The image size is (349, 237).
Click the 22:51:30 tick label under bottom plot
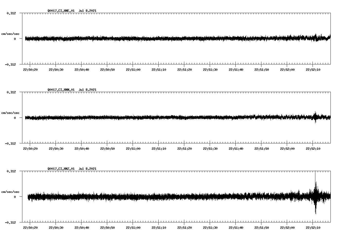210,227
